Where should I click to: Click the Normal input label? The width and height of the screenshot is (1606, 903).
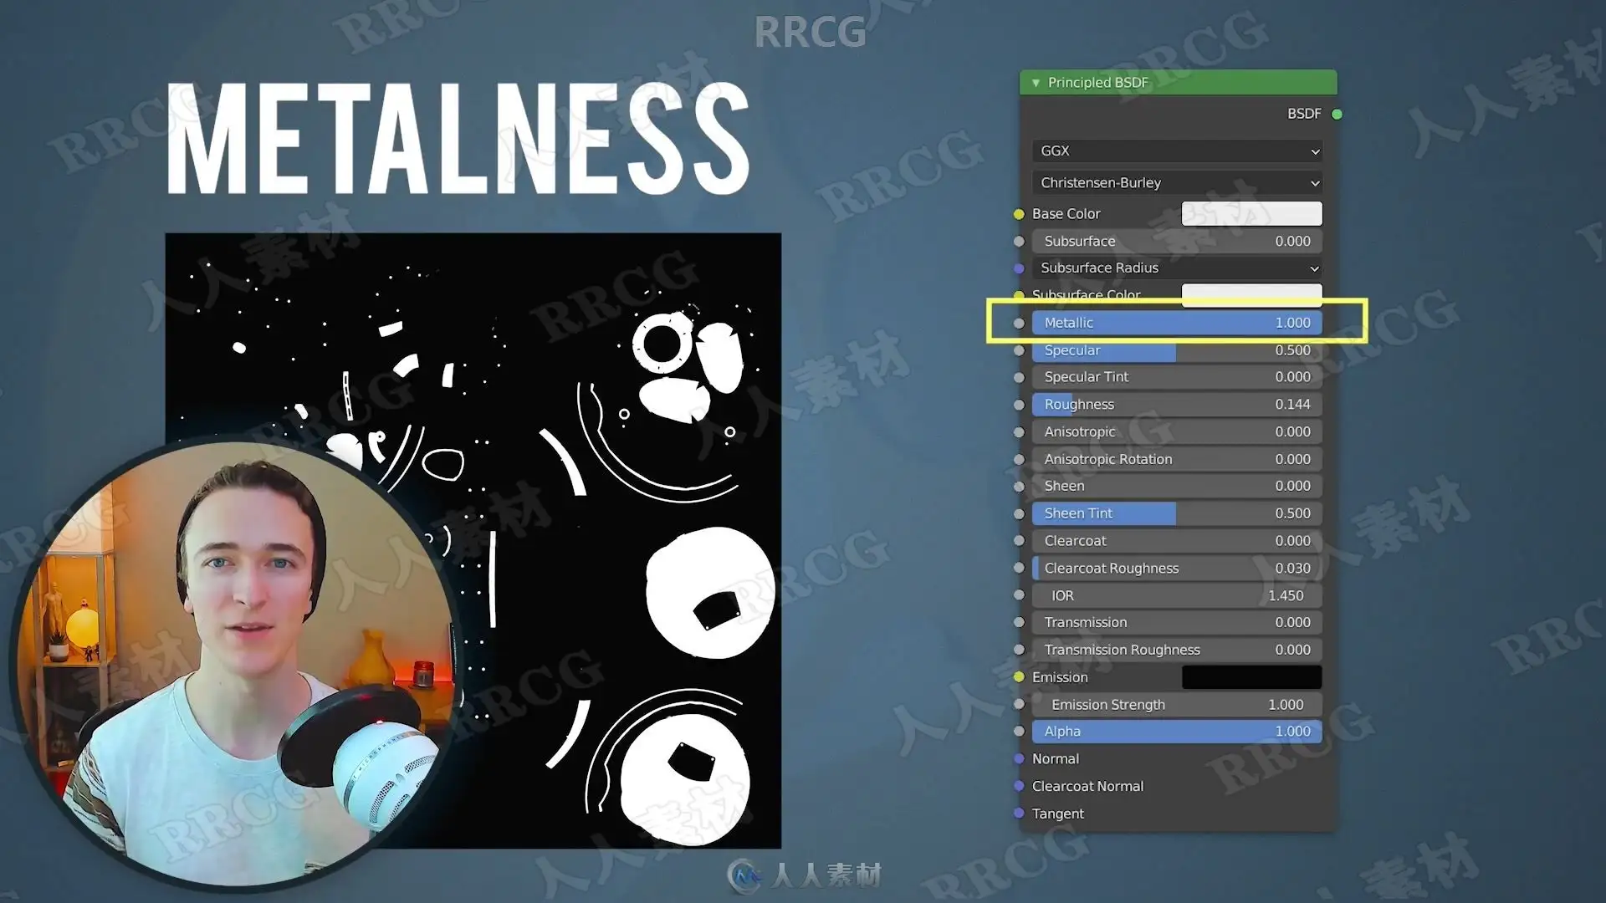(x=1055, y=759)
